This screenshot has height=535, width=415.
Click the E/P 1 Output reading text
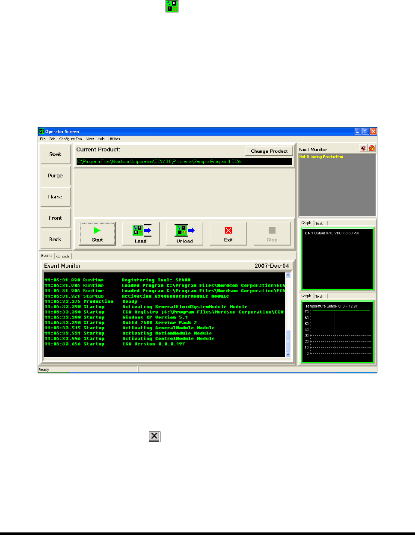(332, 233)
